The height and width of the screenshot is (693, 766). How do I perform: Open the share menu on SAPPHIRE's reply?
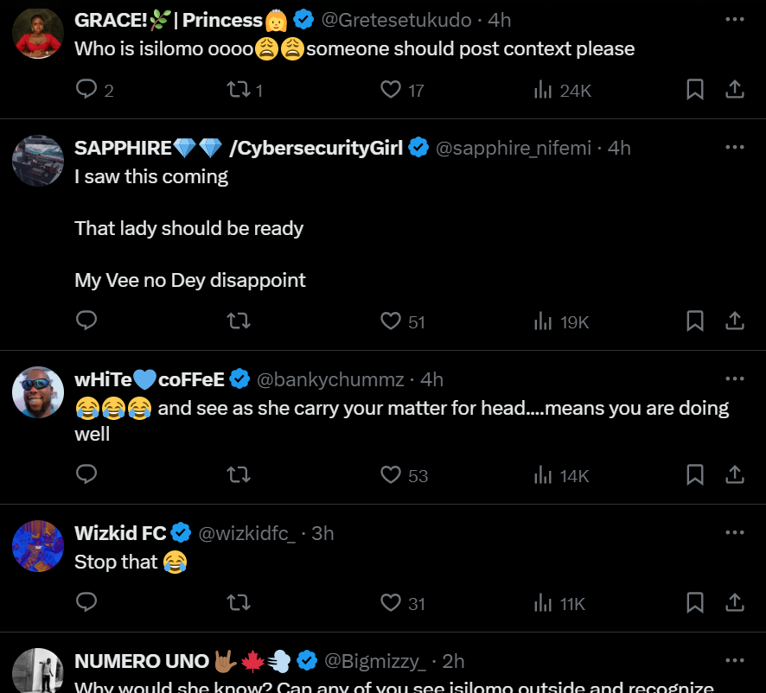click(735, 321)
